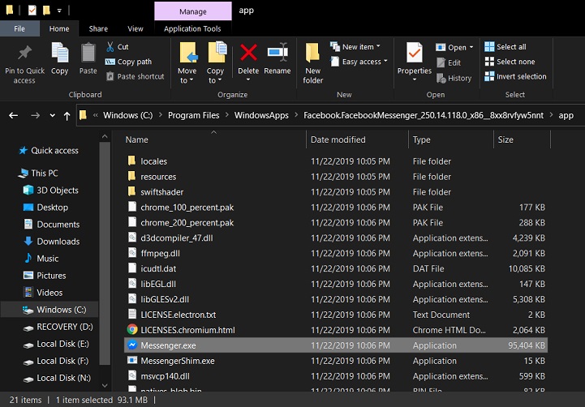
Task: Click the Edit button in Open group
Action: click(449, 62)
